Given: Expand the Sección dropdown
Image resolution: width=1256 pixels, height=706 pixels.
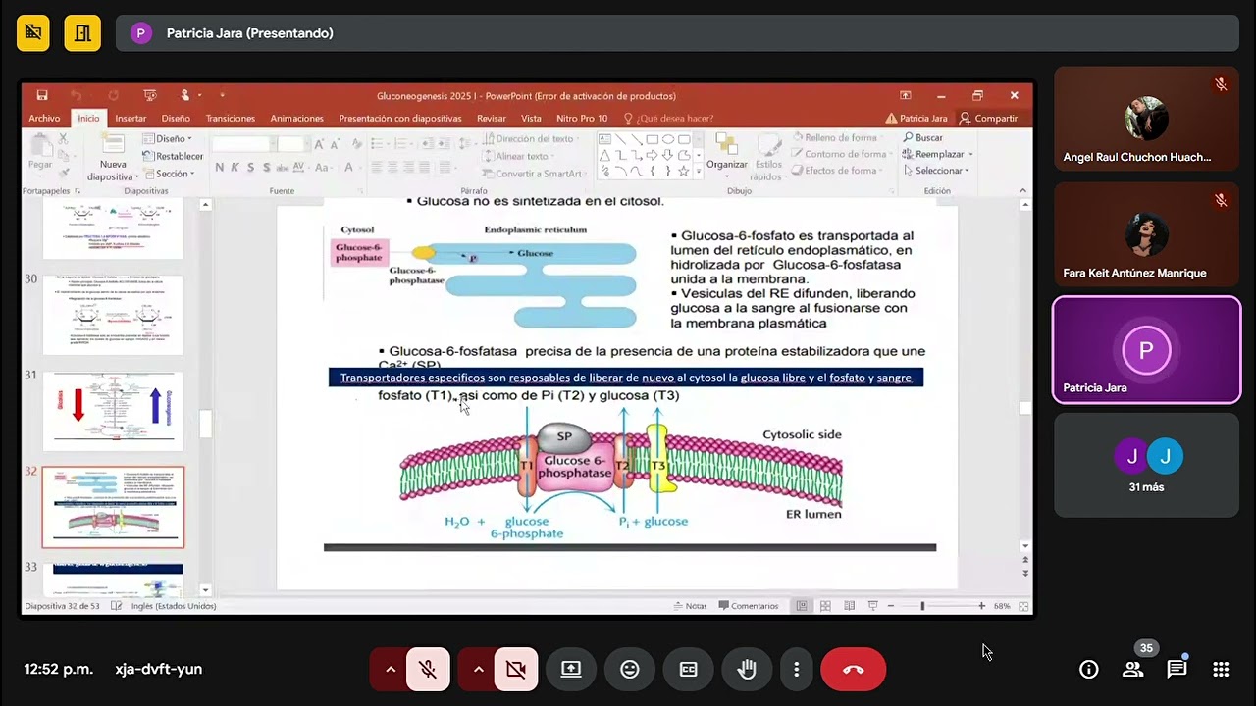Looking at the screenshot, I should tap(168, 174).
